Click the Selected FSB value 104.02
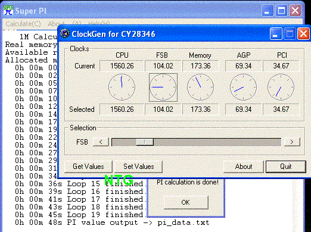The image size is (311, 232). click(163, 109)
